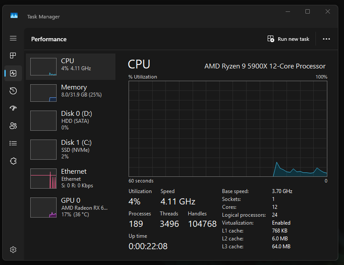The height and width of the screenshot is (265, 344).
Task: Click the Disk 1 mini graph thumbnail
Action: point(43,150)
